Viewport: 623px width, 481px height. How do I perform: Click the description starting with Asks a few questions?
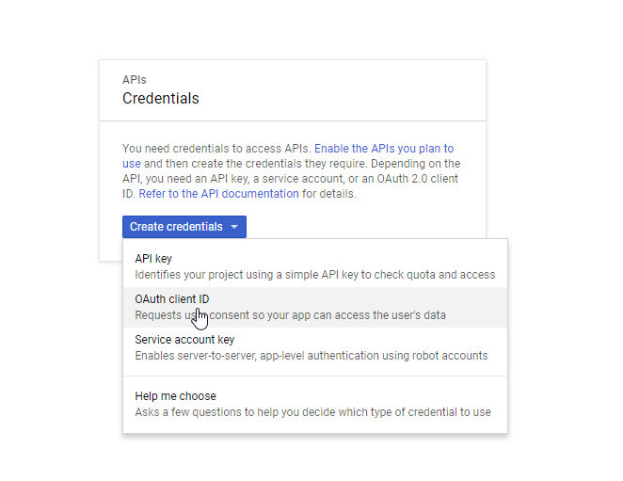[x=312, y=412]
